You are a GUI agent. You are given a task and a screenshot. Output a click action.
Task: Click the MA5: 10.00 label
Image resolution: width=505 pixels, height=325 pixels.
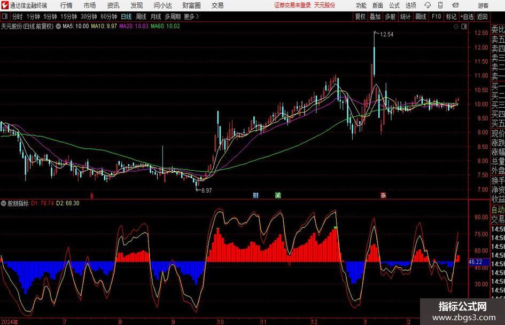pos(75,26)
